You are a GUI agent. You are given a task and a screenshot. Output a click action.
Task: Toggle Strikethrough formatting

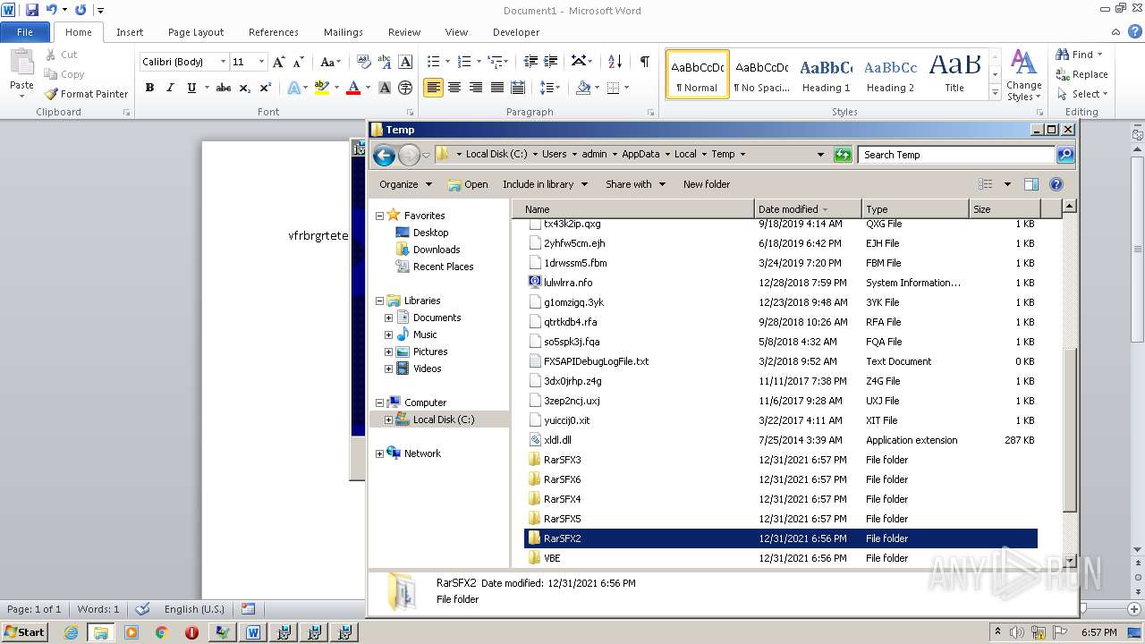[224, 88]
